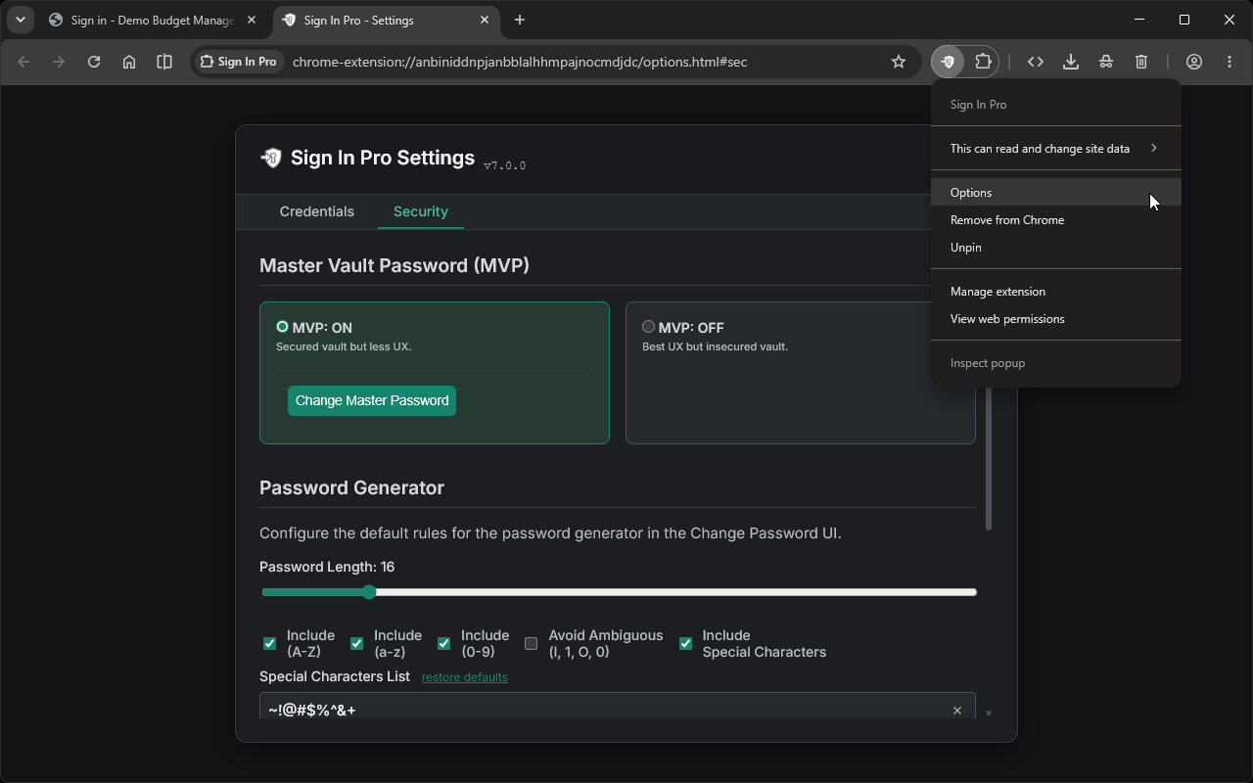Click the incognito-style extension icon in toolbar
The height and width of the screenshot is (783, 1253).
point(1106,62)
